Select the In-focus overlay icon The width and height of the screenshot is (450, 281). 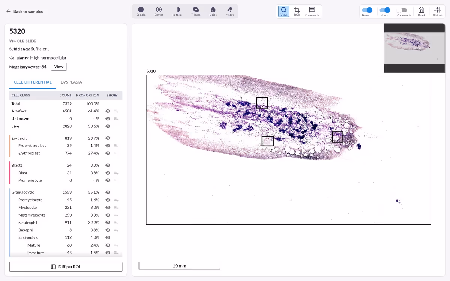(x=177, y=11)
